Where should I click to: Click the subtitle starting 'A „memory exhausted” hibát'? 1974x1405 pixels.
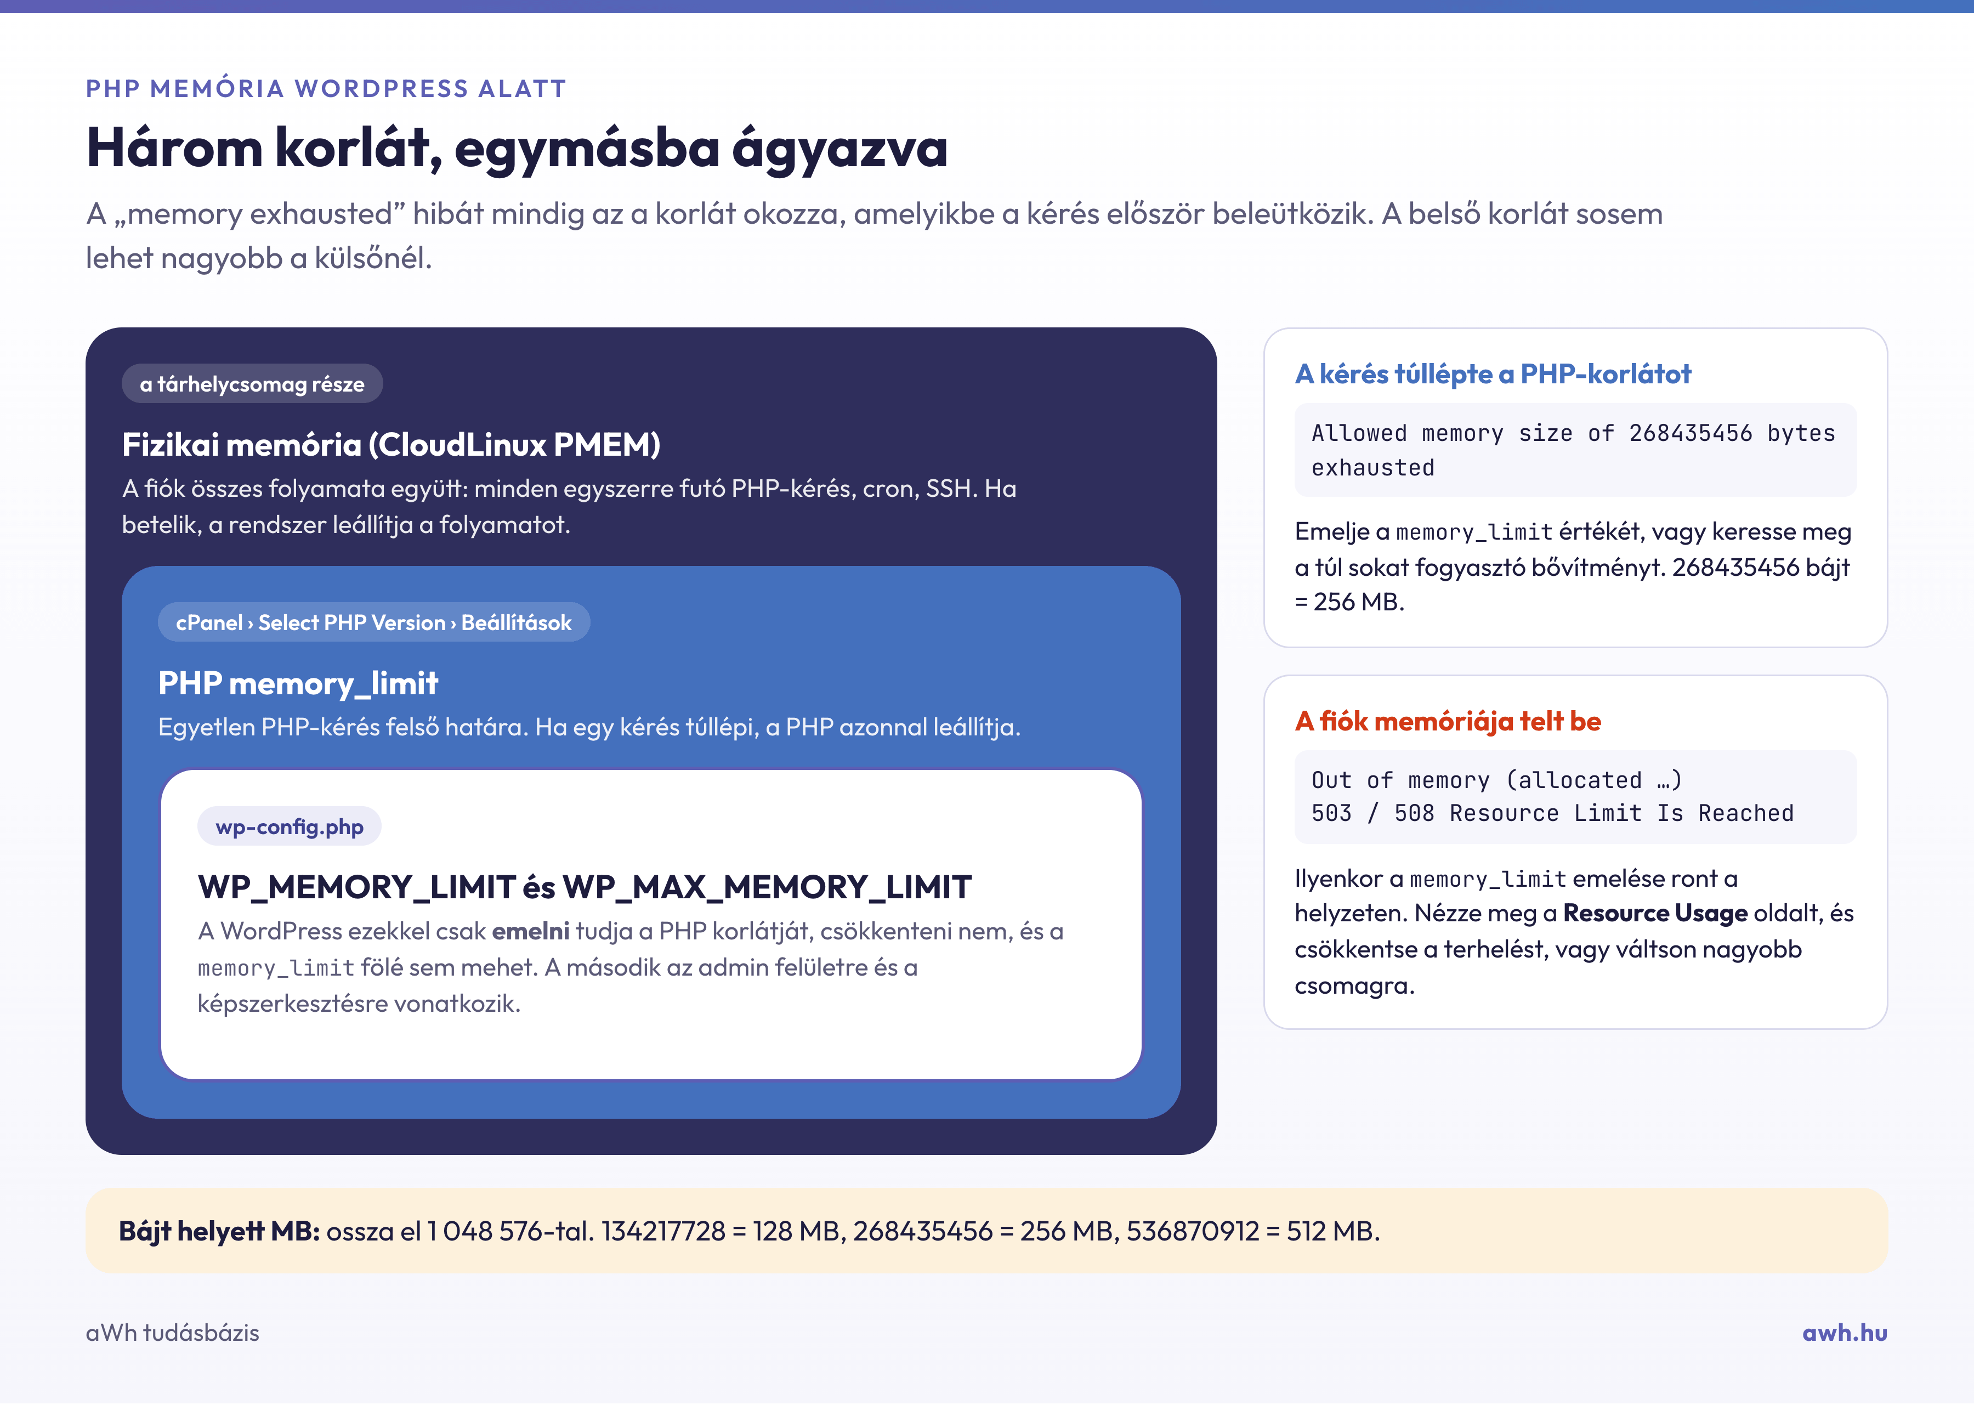(x=873, y=236)
